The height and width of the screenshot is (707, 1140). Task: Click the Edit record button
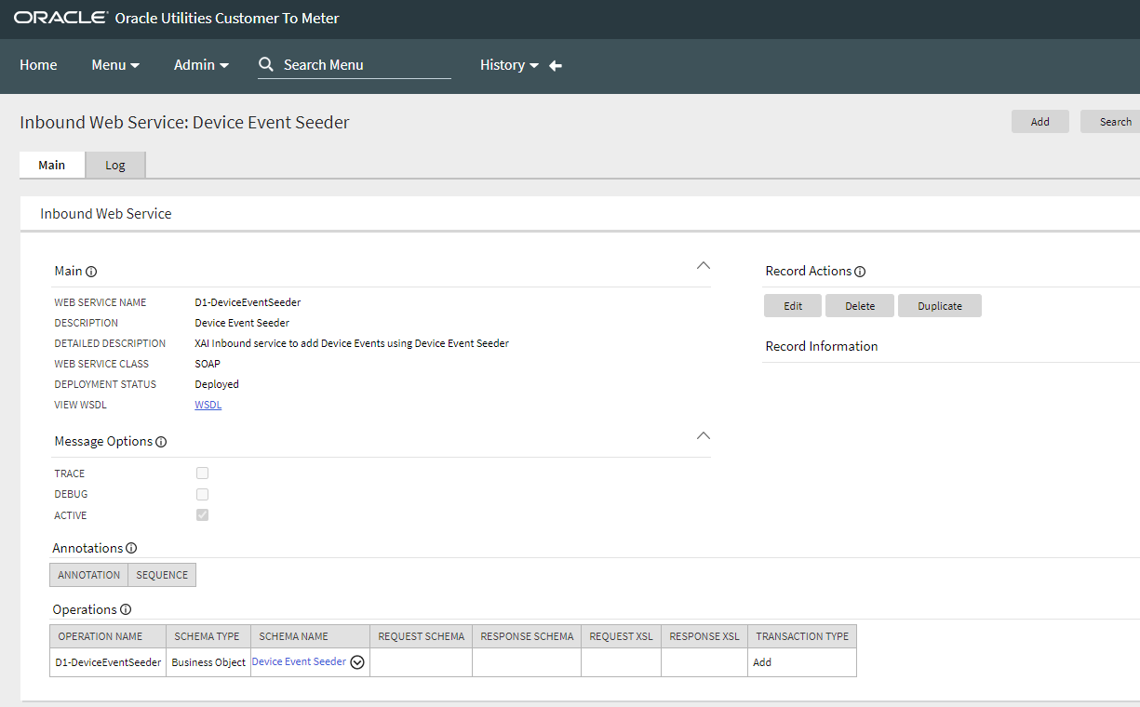click(793, 306)
